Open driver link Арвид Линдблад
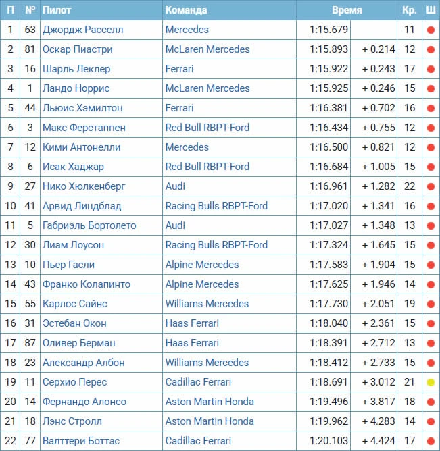 point(82,206)
